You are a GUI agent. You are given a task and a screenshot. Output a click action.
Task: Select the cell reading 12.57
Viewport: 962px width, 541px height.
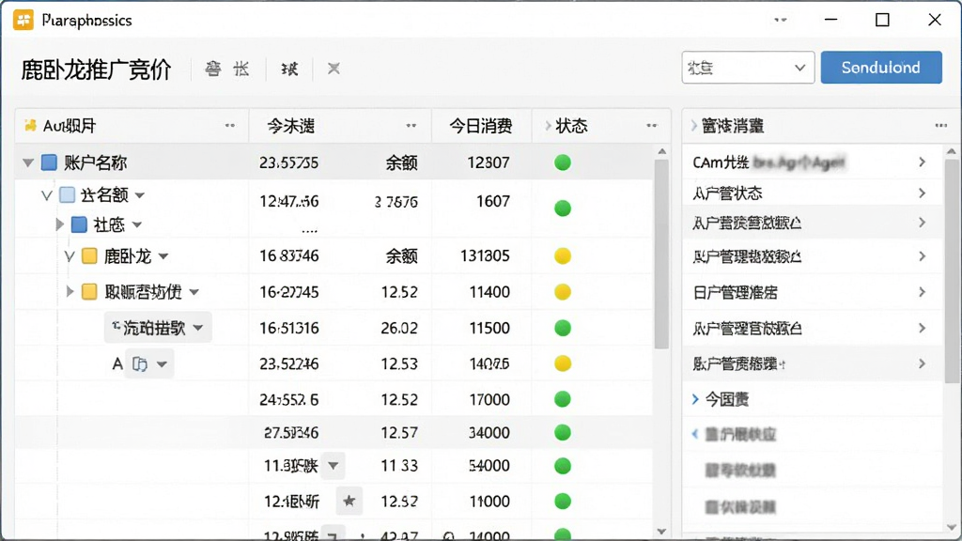tap(399, 433)
